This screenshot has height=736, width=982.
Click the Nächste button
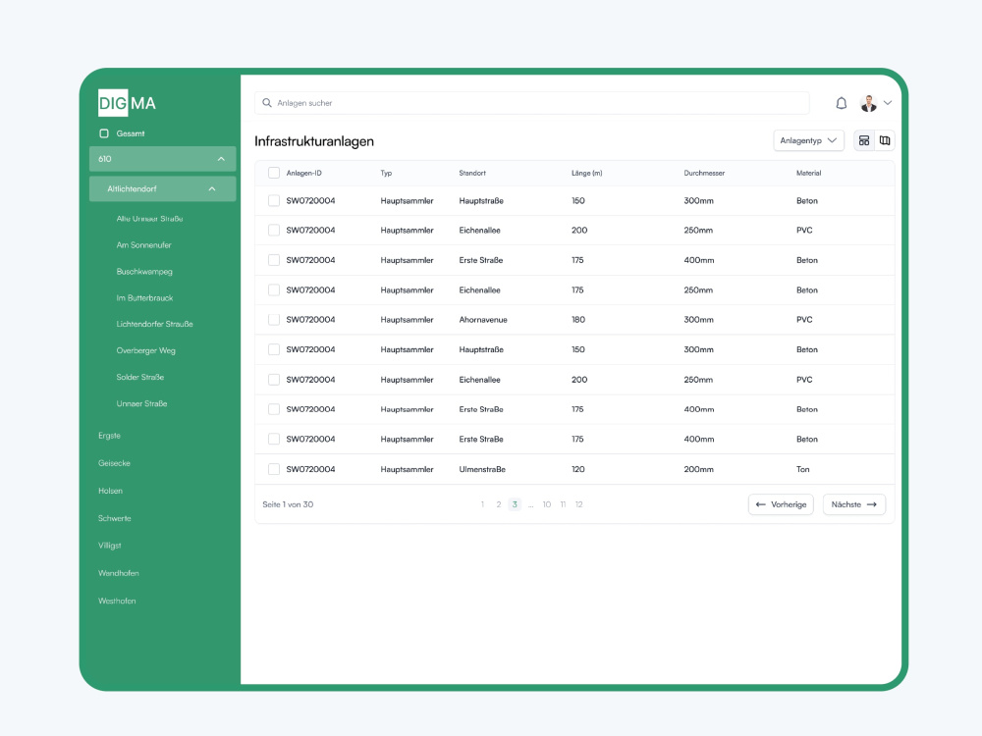pos(854,504)
